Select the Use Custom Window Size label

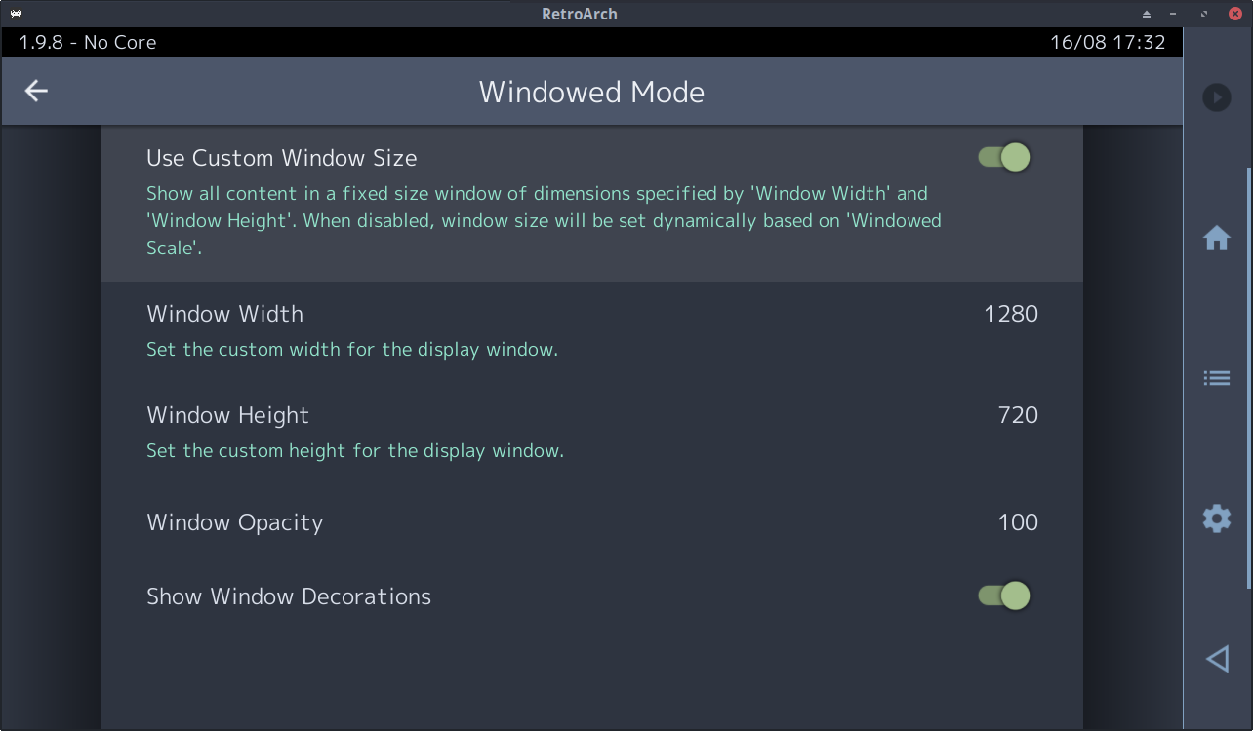tap(282, 158)
